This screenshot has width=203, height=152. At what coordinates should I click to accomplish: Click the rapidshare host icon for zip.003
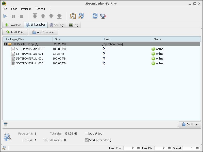pos(104,49)
